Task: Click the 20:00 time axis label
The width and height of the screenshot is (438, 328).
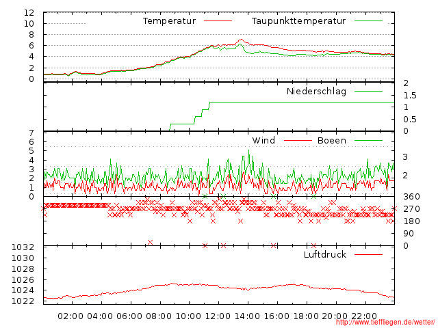Action: pos(335,316)
